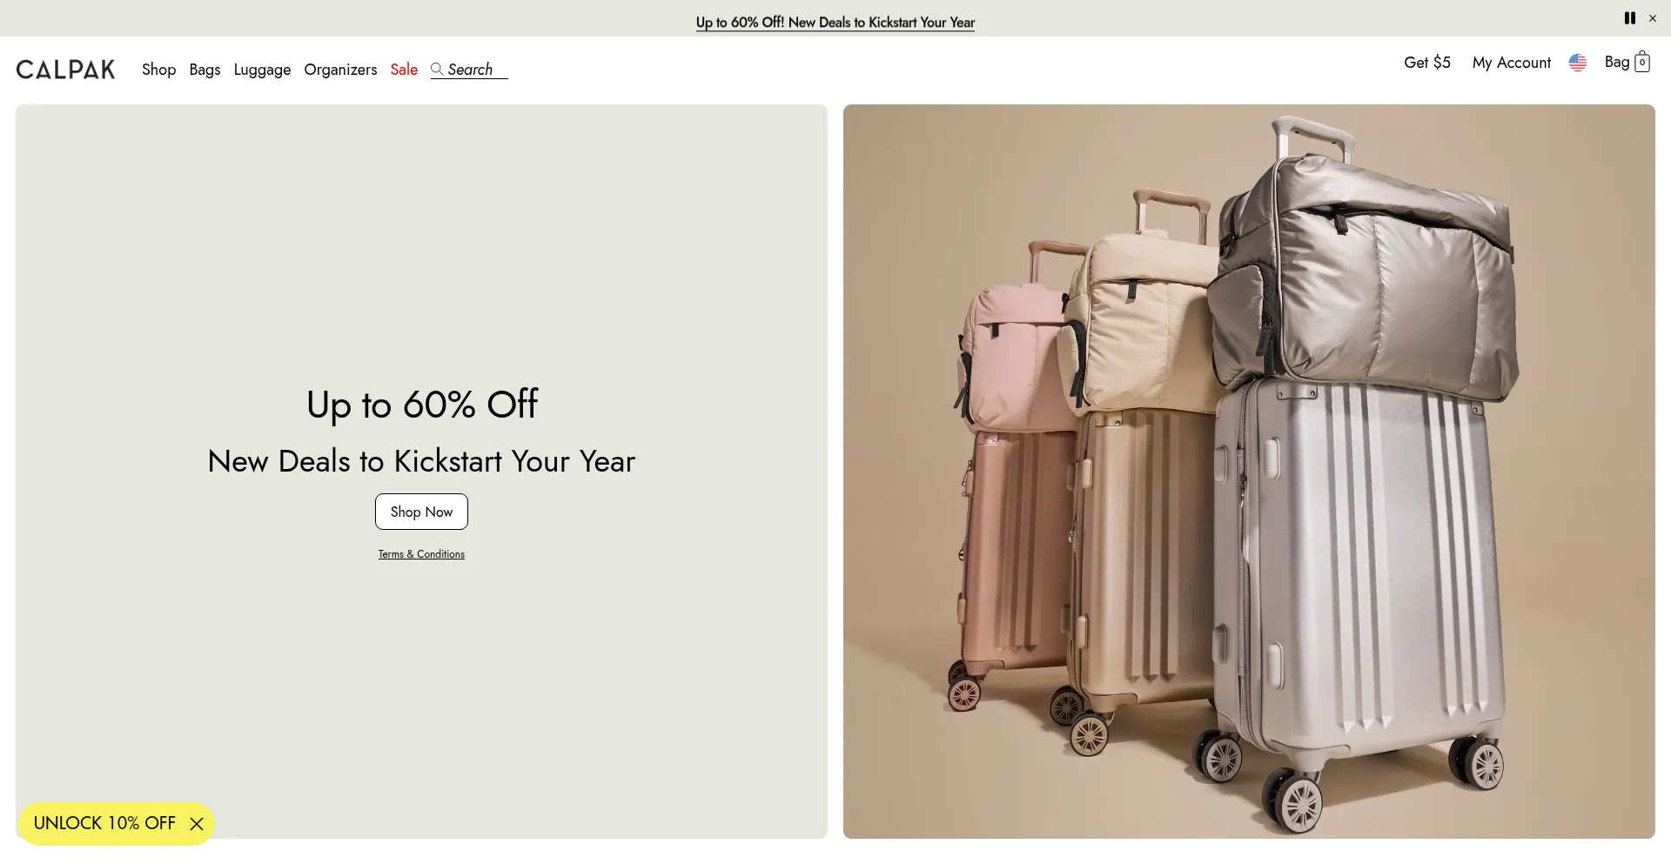1671x864 pixels.
Task: Expand the Luggage menu
Action: click(262, 70)
